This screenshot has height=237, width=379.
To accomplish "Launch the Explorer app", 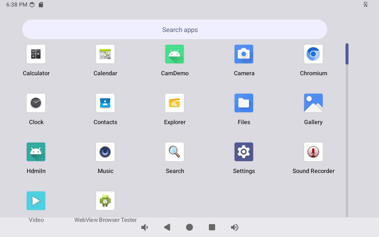I will coord(174,103).
